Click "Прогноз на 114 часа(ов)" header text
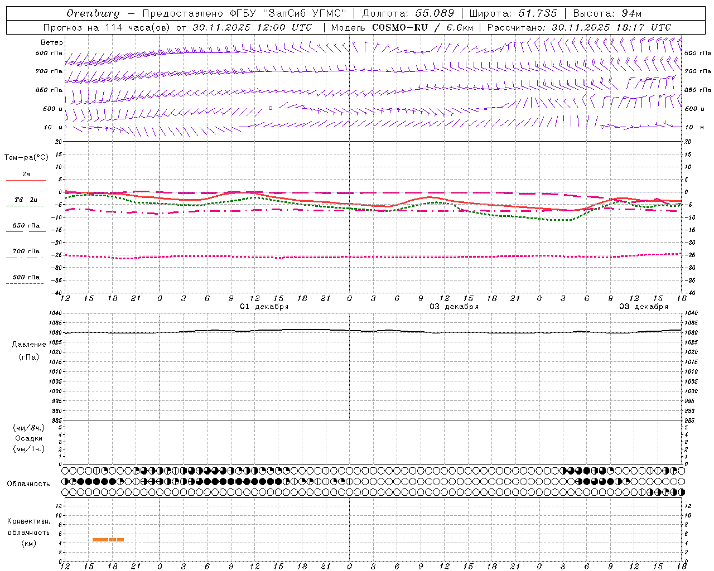 tap(107, 27)
